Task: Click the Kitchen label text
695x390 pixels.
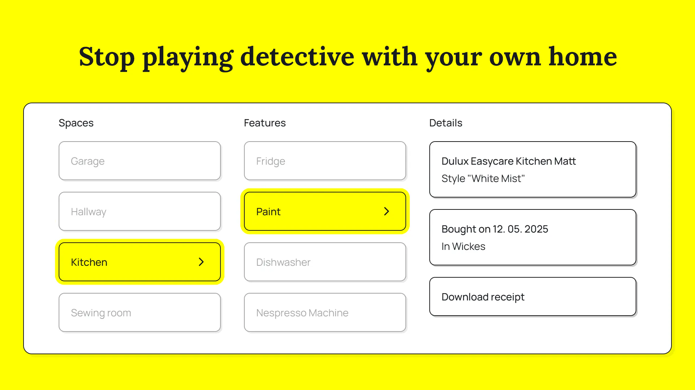Action: coord(89,262)
